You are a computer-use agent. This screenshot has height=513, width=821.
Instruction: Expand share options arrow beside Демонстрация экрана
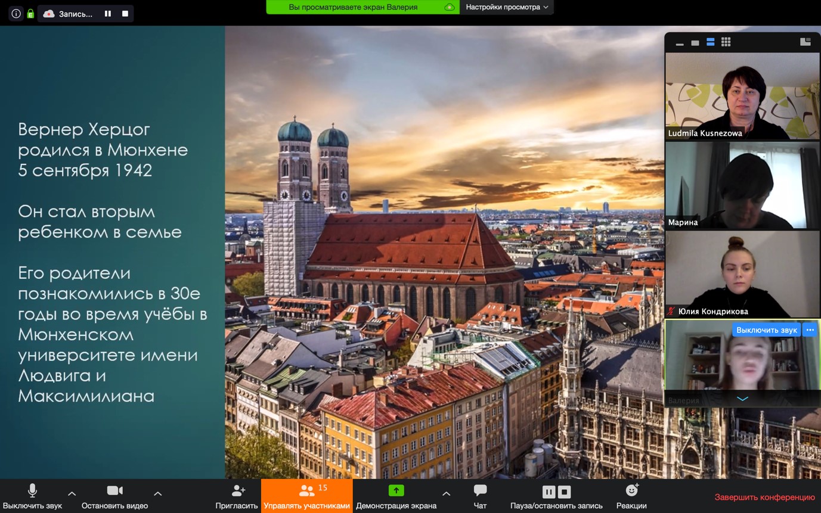(x=446, y=493)
